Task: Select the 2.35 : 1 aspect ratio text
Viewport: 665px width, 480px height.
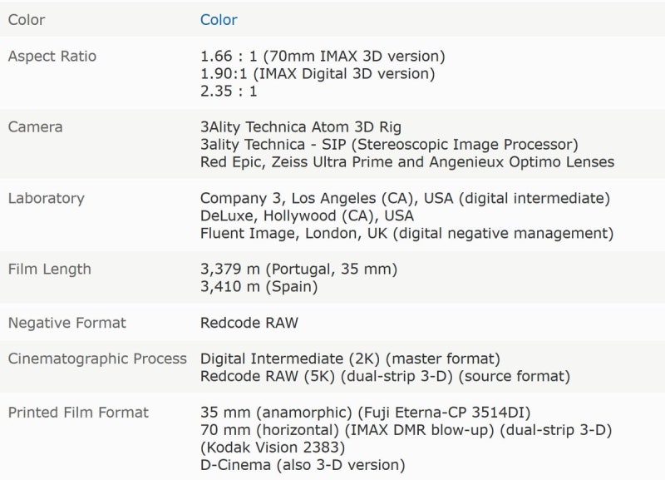Action: coord(229,91)
